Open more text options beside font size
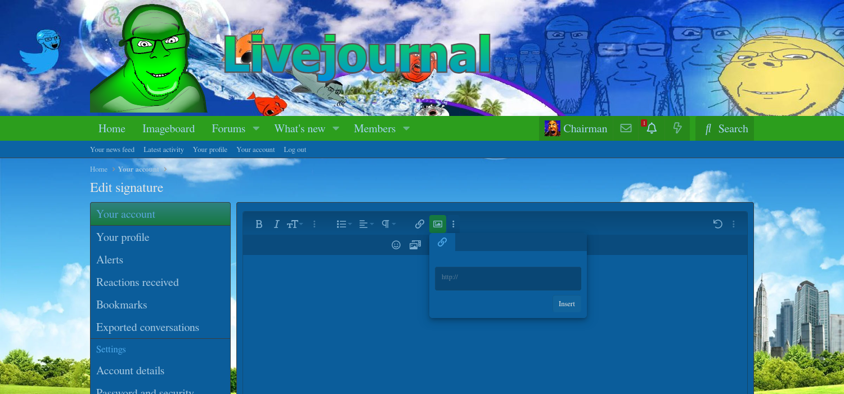844x394 pixels. [x=315, y=224]
